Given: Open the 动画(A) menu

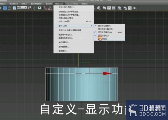Looking at the screenshot, I should tap(24, 4).
